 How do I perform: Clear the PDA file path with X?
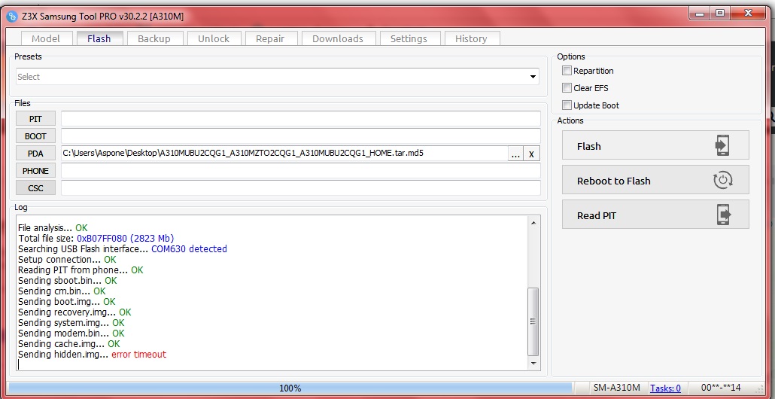tap(531, 154)
